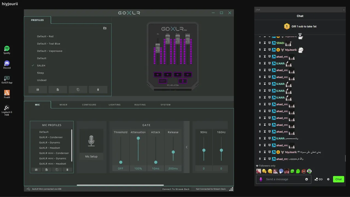The height and width of the screenshot is (197, 350).
Task: Click the 200ms Release value
Action: (x=173, y=169)
